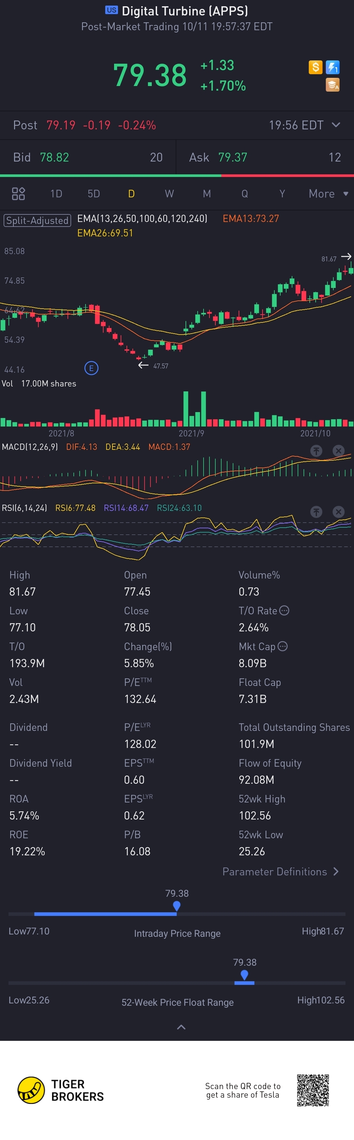Viewport: 354px width, 1140px height.
Task: Tap the chart high marker 81.67
Action: pos(329,259)
